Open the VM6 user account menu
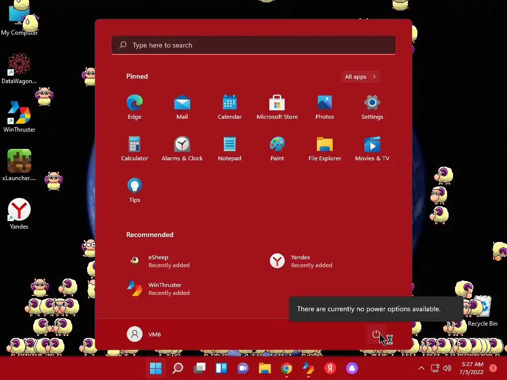The width and height of the screenshot is (507, 380). coord(144,334)
